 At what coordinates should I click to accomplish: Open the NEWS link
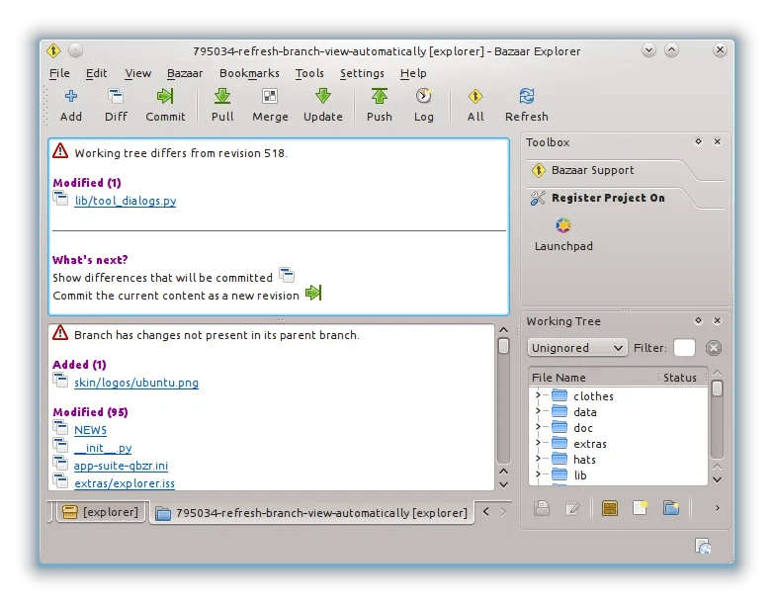click(x=90, y=430)
